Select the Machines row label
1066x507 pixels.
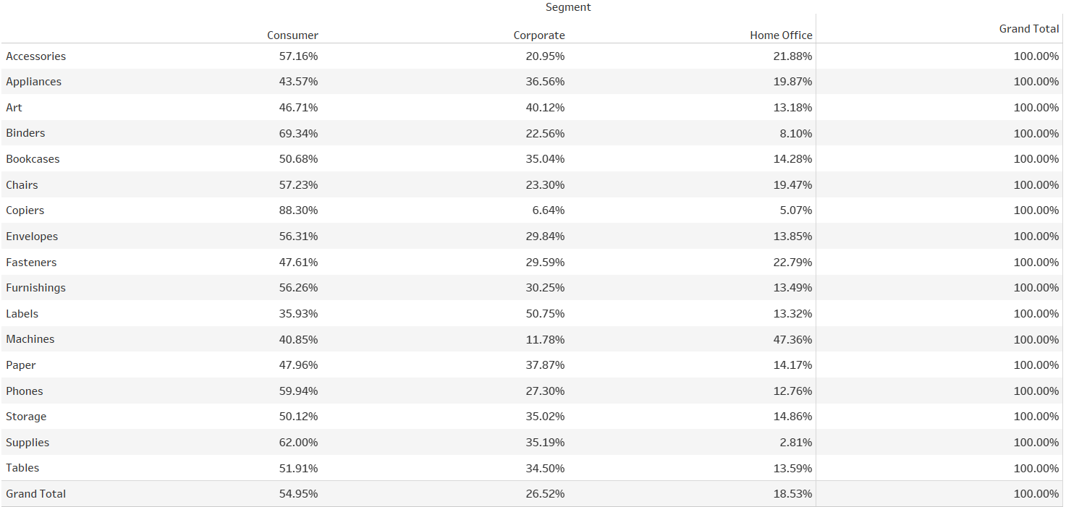pos(30,339)
